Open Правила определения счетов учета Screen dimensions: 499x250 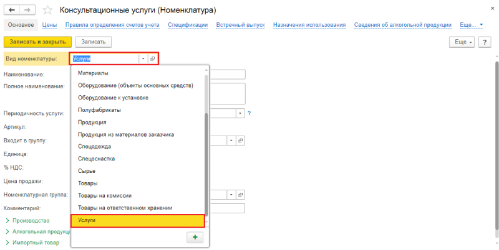tap(112, 25)
